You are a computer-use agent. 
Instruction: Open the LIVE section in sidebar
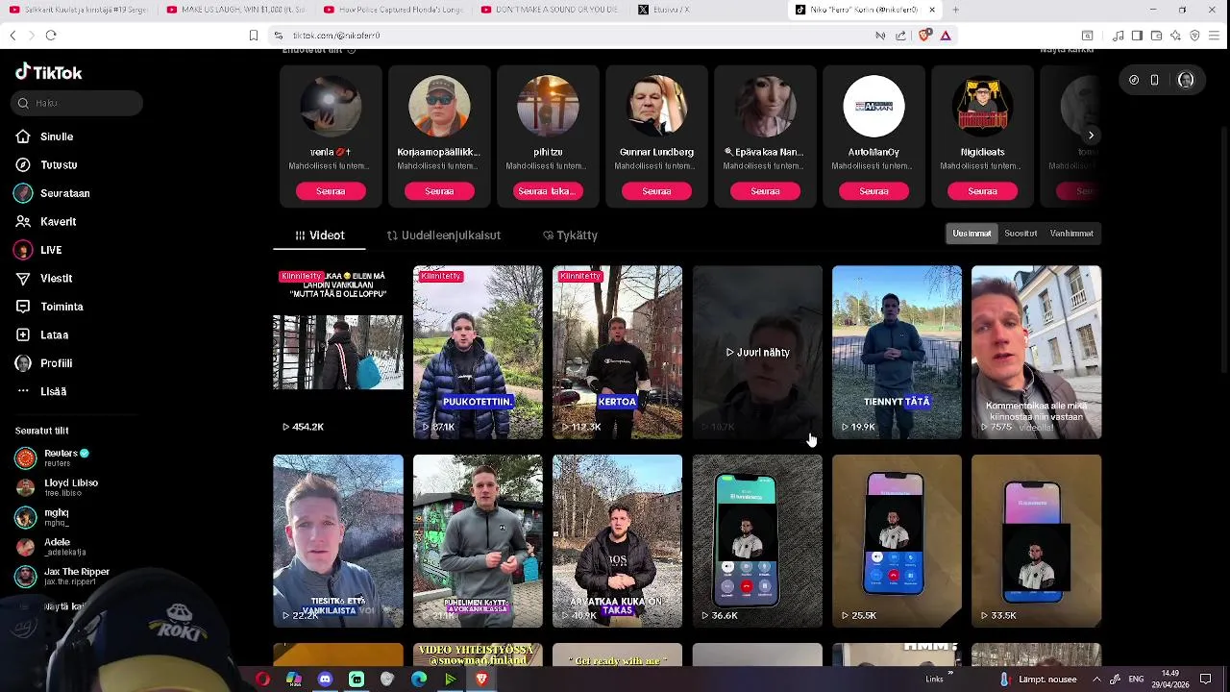pyautogui.click(x=38, y=250)
